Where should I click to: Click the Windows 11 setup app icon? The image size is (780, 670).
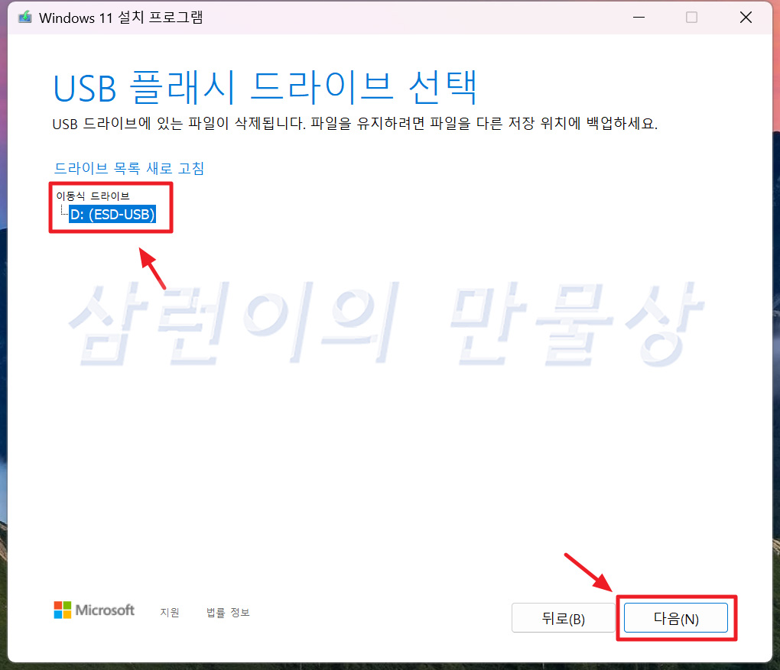point(25,18)
